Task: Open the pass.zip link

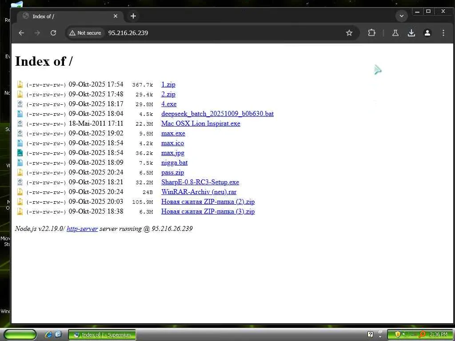Action: [173, 172]
